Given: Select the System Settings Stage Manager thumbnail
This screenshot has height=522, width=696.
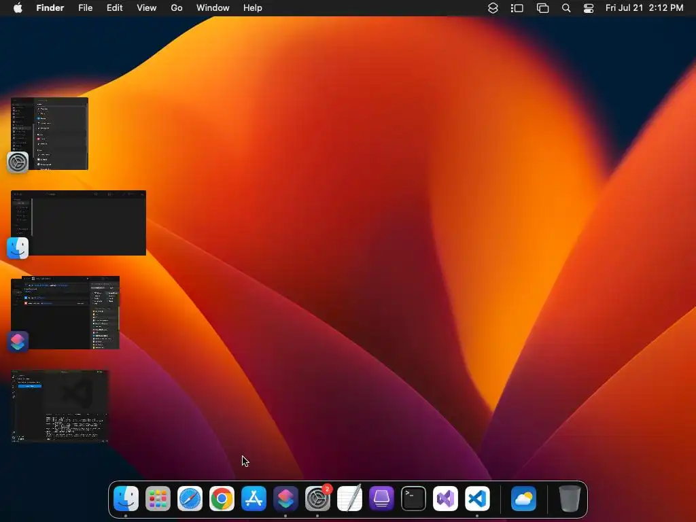Looking at the screenshot, I should point(50,133).
